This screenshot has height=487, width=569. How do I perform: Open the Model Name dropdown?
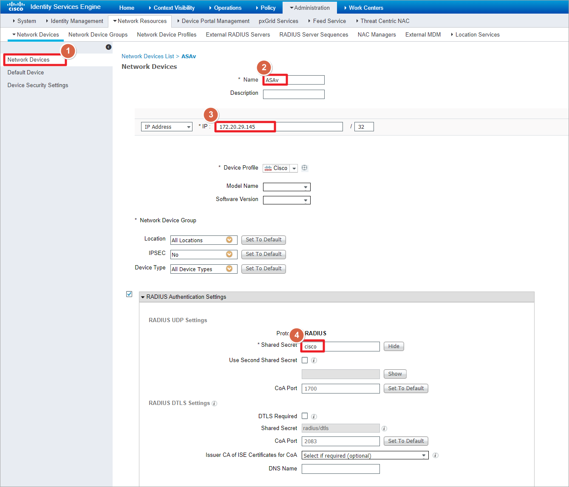287,187
